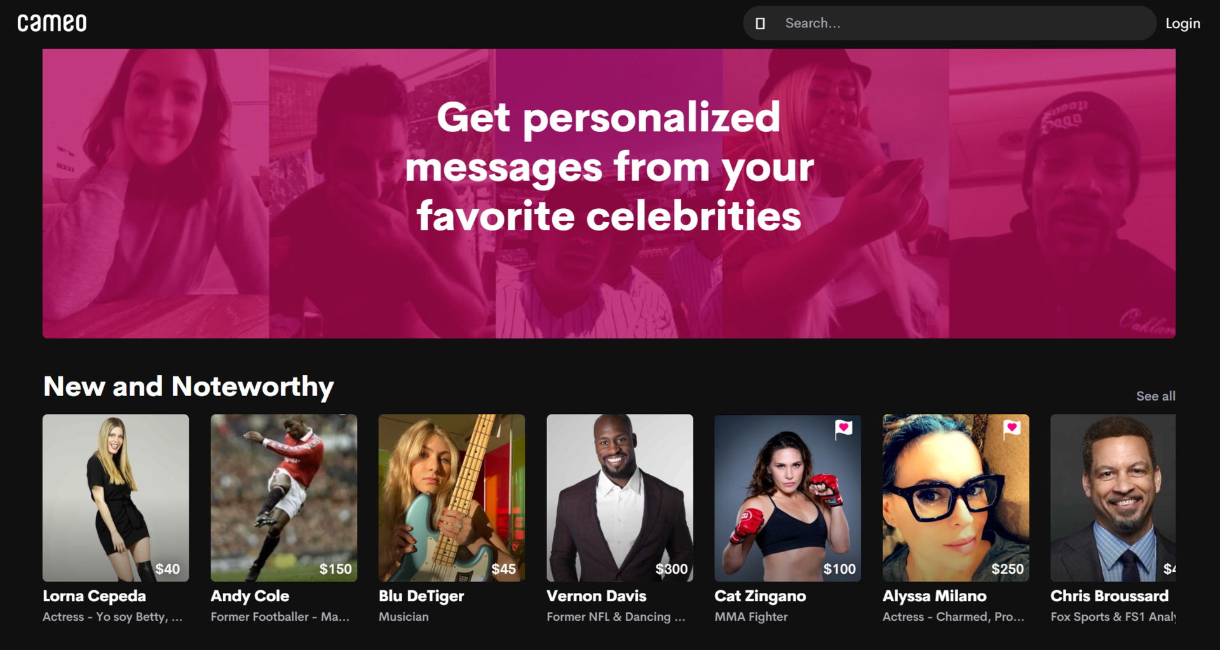Image resolution: width=1220 pixels, height=650 pixels.
Task: Open Chris Broussard's photo card
Action: [x=1113, y=498]
